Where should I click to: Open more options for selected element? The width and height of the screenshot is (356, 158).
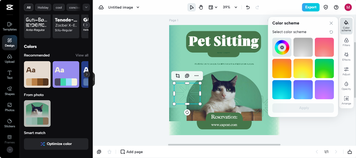197,76
